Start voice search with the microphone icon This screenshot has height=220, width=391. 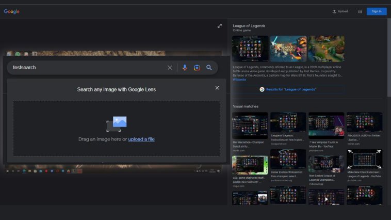point(185,68)
